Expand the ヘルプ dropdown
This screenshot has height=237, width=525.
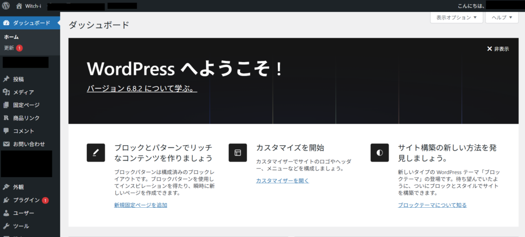(502, 17)
